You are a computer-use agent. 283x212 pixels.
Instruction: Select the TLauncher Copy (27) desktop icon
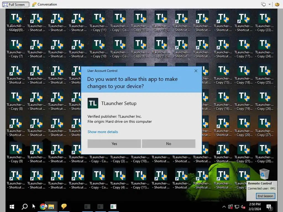(264, 126)
